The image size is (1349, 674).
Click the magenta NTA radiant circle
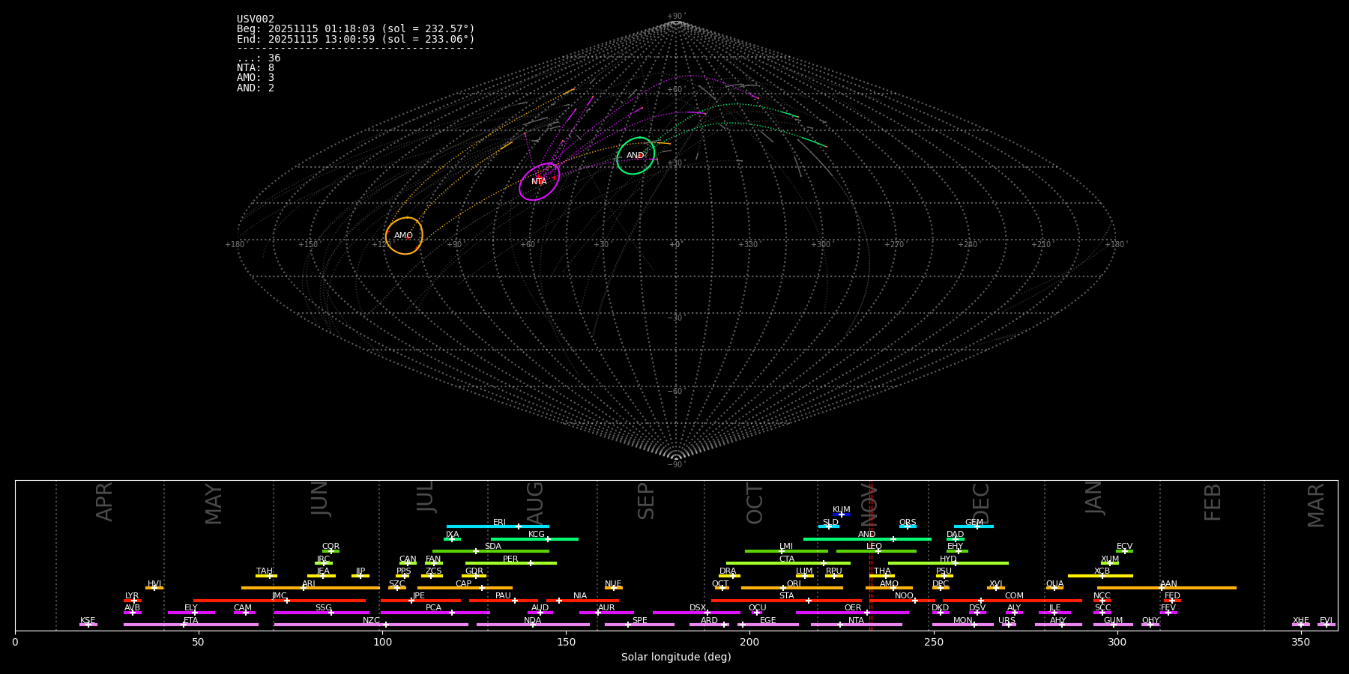click(x=539, y=182)
